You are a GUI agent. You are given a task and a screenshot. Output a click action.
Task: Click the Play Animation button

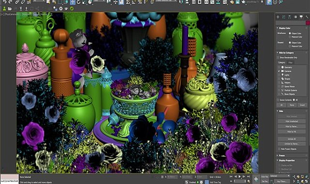tap(239, 176)
